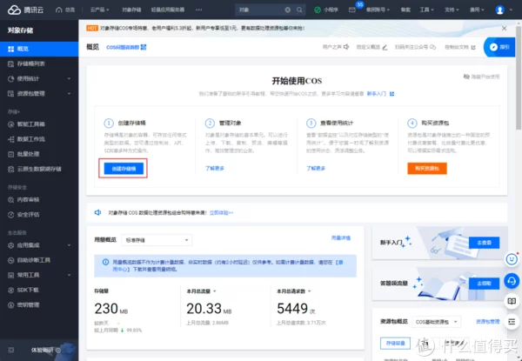Click the blue 指引 guide button

pyautogui.click(x=500, y=47)
